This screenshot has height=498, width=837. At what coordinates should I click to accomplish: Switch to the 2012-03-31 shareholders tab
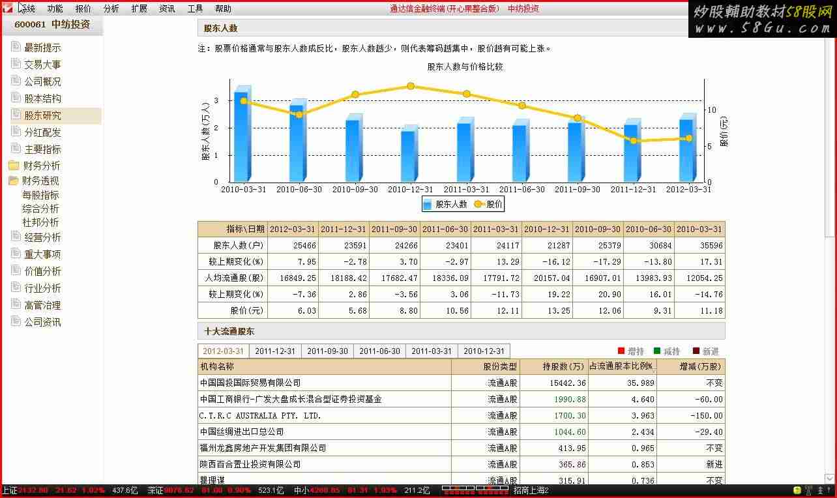pos(223,351)
